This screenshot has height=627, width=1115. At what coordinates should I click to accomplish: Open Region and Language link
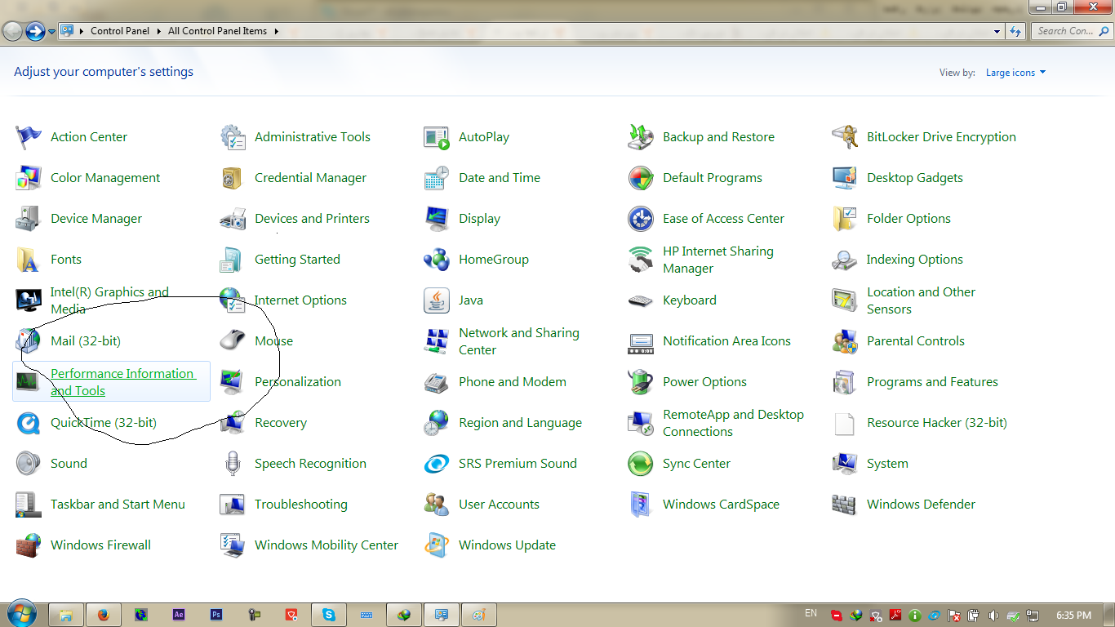[x=520, y=423]
